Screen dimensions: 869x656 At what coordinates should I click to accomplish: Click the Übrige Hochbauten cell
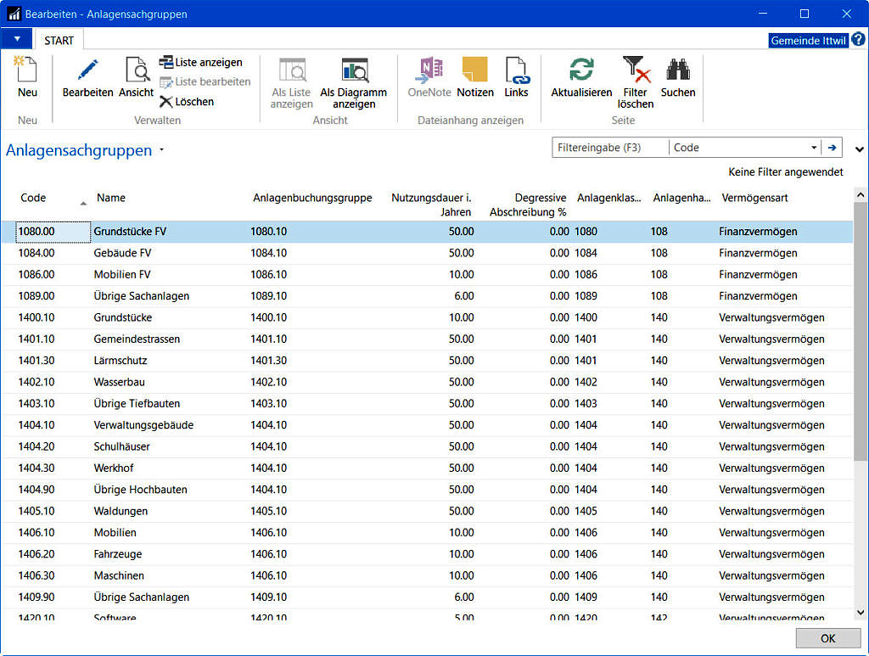click(x=140, y=490)
